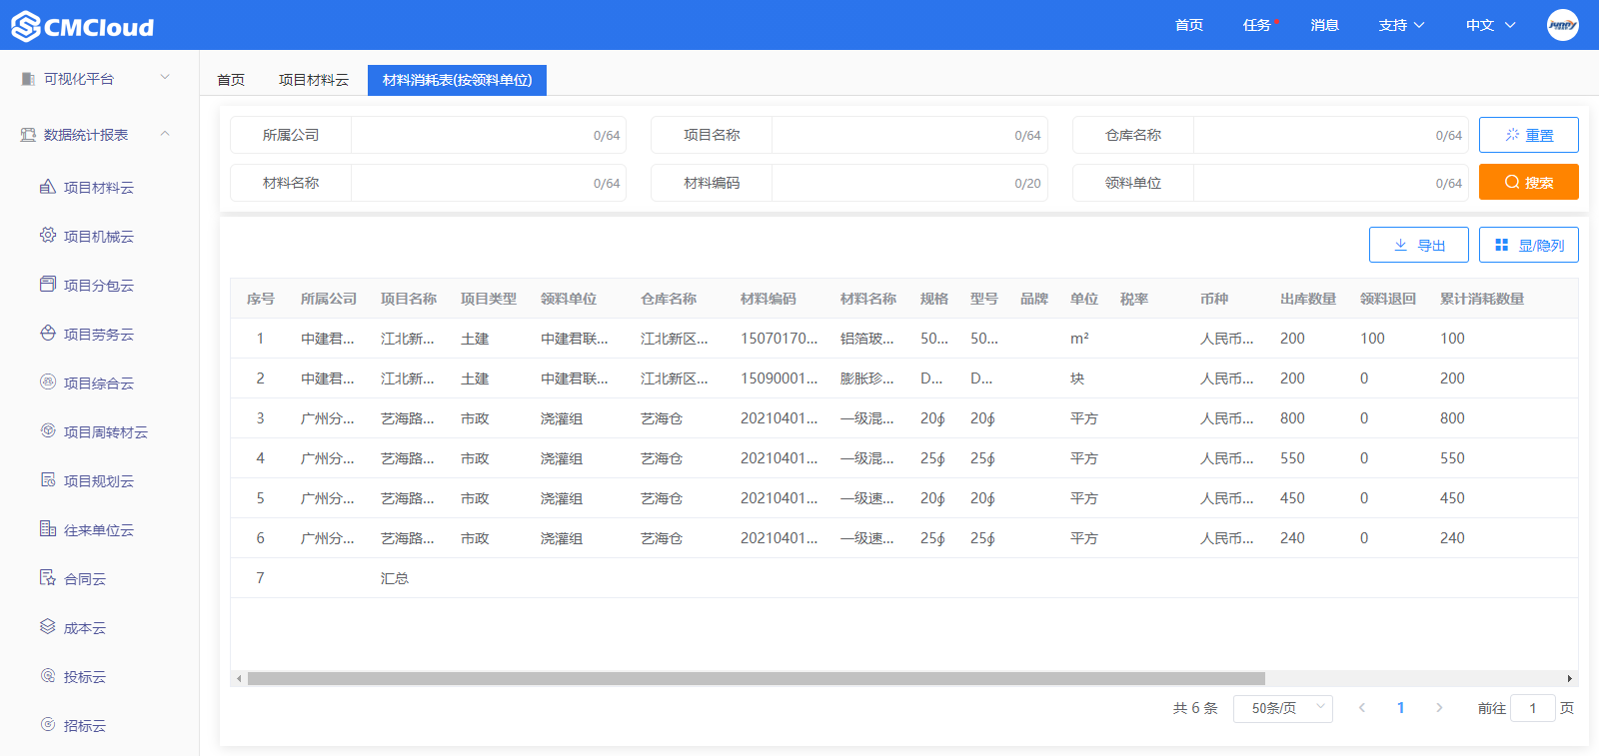The image size is (1599, 756).
Task: Focus the 领料单位 input field
Action: coord(1331,183)
